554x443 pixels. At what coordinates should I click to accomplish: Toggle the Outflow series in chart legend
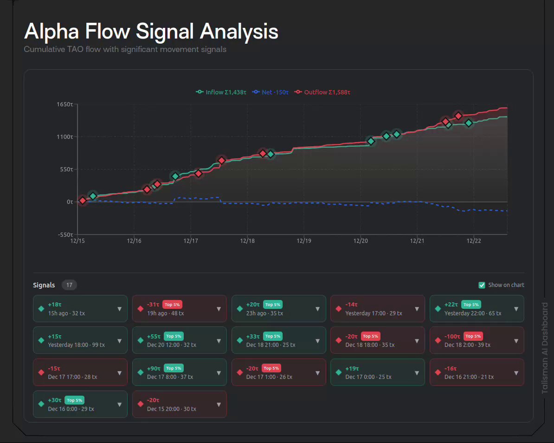tap(322, 92)
